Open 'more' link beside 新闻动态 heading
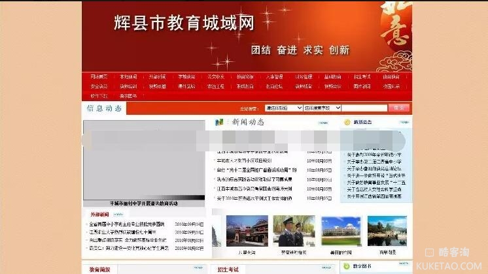 pyautogui.click(x=322, y=123)
